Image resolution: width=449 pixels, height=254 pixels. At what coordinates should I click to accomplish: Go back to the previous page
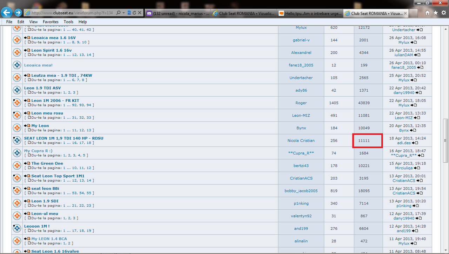click(x=7, y=13)
